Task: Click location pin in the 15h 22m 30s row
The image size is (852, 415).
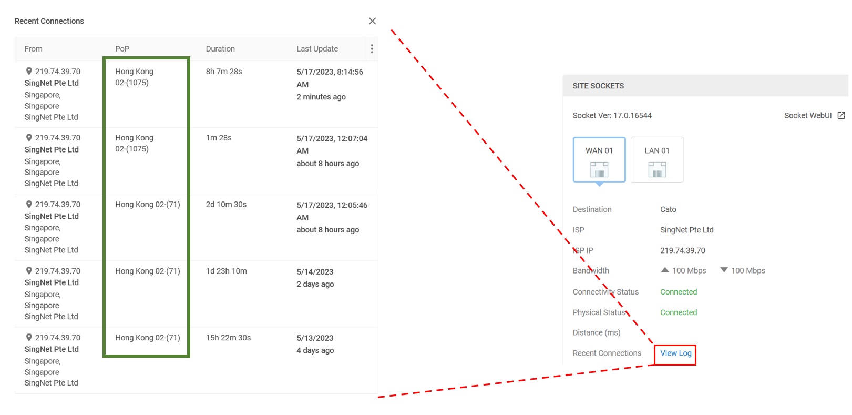Action: (x=29, y=337)
